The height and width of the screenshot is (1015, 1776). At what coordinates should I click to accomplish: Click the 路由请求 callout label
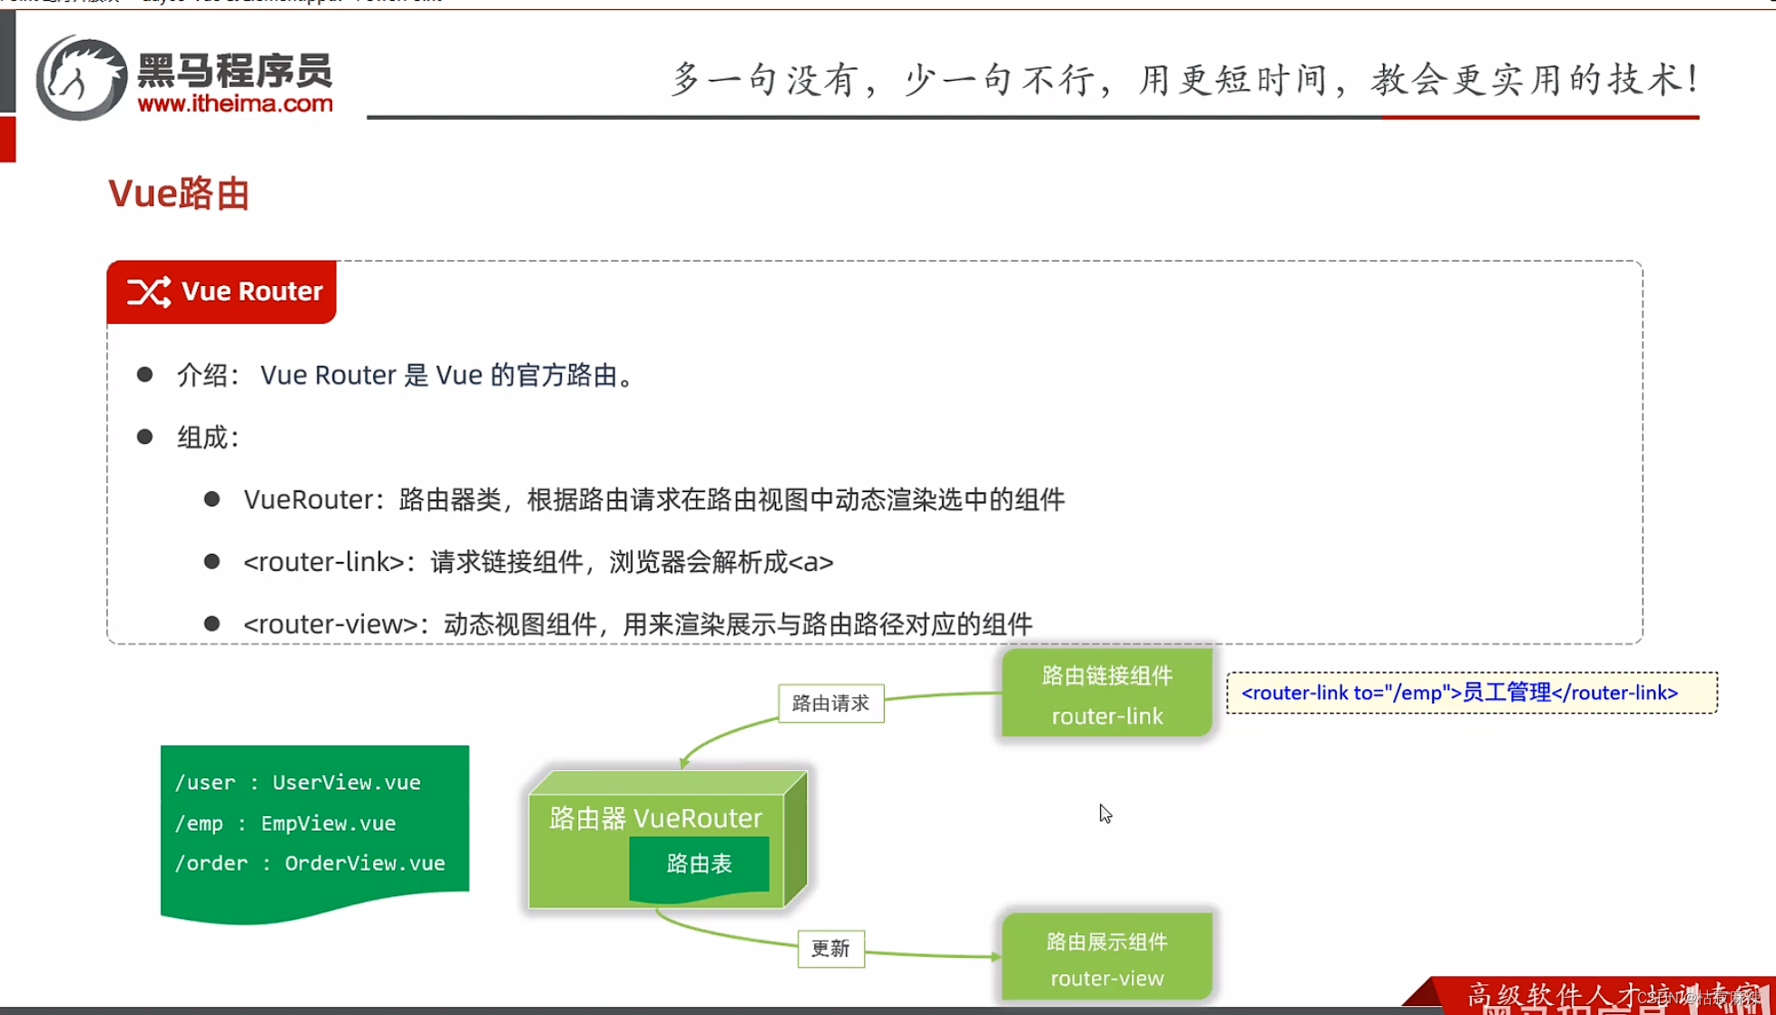tap(830, 703)
